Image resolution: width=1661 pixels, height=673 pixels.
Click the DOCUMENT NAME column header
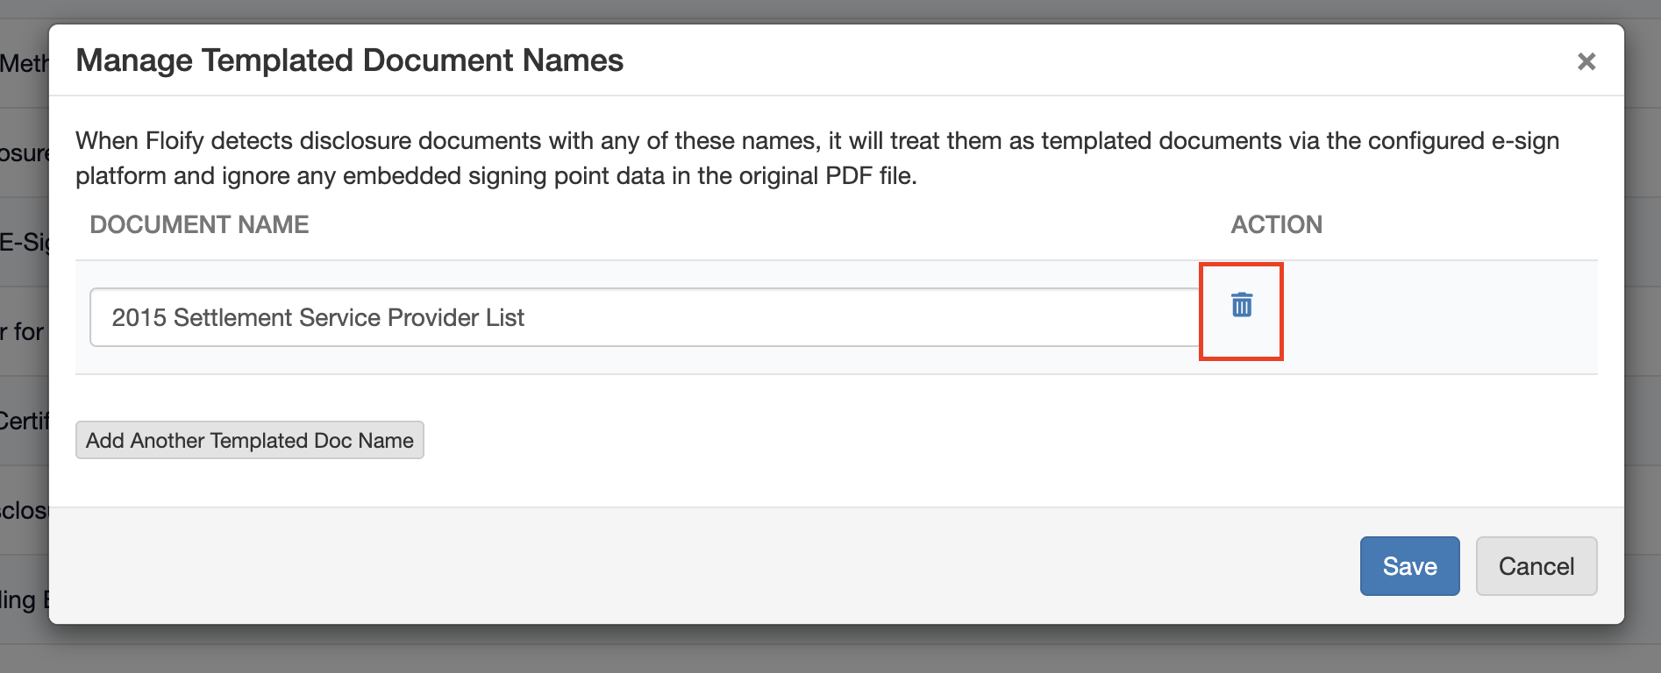[199, 225]
